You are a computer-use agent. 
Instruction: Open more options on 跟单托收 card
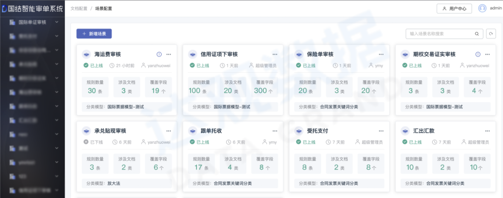point(275,131)
